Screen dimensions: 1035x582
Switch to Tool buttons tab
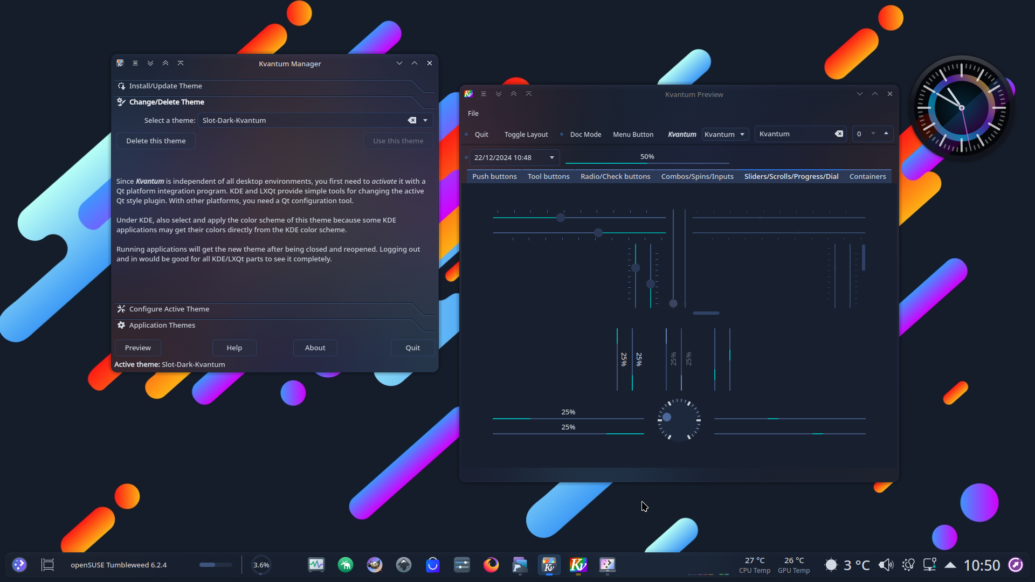(x=548, y=176)
